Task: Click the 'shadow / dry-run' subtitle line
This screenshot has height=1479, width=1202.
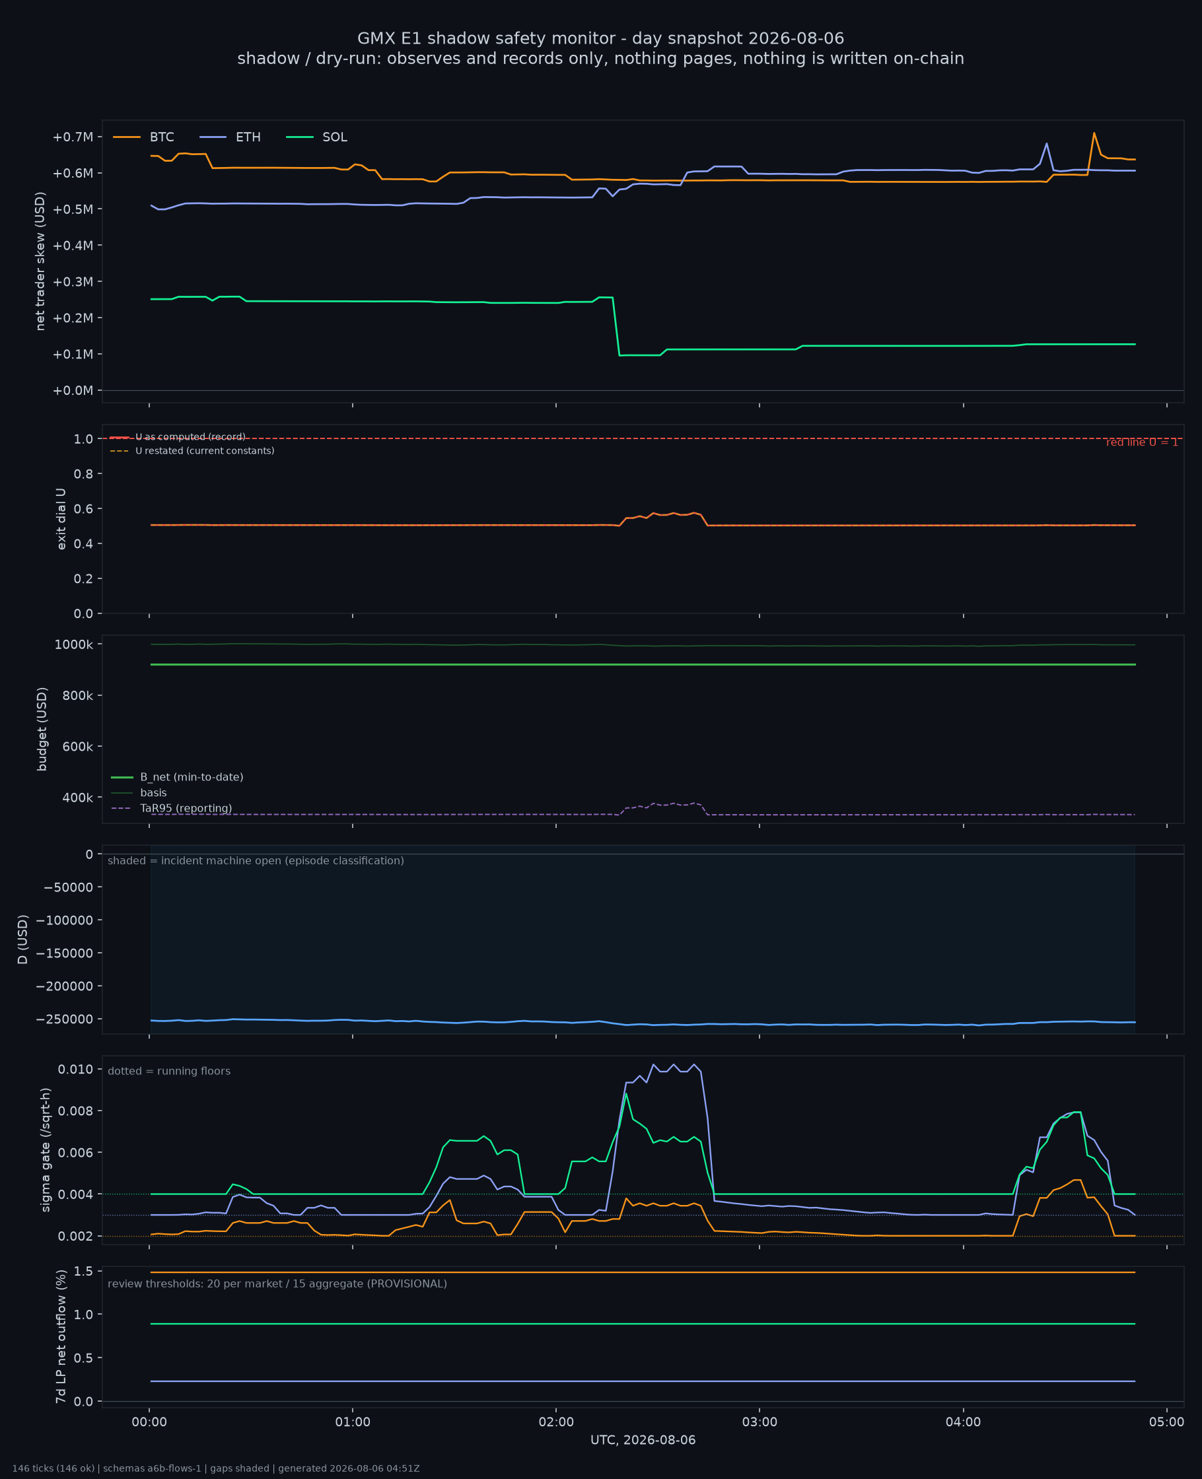Action: pos(600,58)
